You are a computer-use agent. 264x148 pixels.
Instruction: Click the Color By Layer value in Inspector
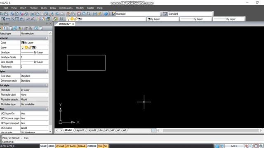[34, 43]
